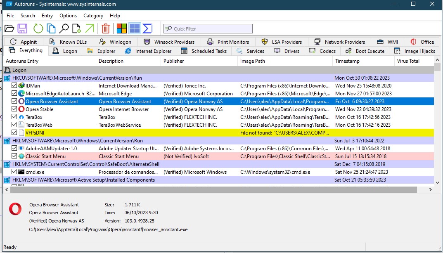This screenshot has height=253, width=443.
Task: Sort by the Timestamp column header
Action: pyautogui.click(x=363, y=61)
